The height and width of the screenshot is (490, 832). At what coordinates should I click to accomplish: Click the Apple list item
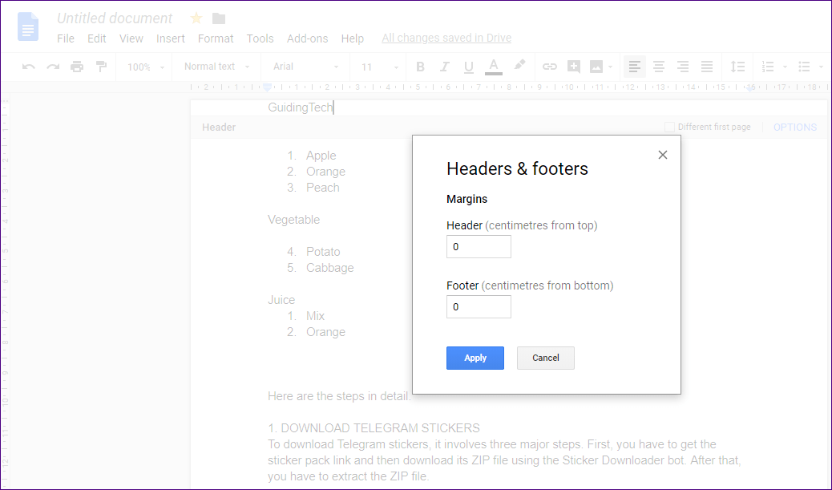(x=321, y=156)
